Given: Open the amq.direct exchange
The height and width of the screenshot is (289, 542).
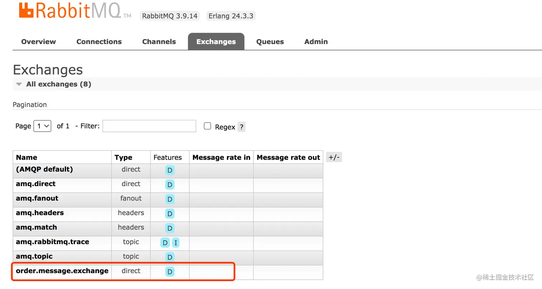Looking at the screenshot, I should 35,184.
